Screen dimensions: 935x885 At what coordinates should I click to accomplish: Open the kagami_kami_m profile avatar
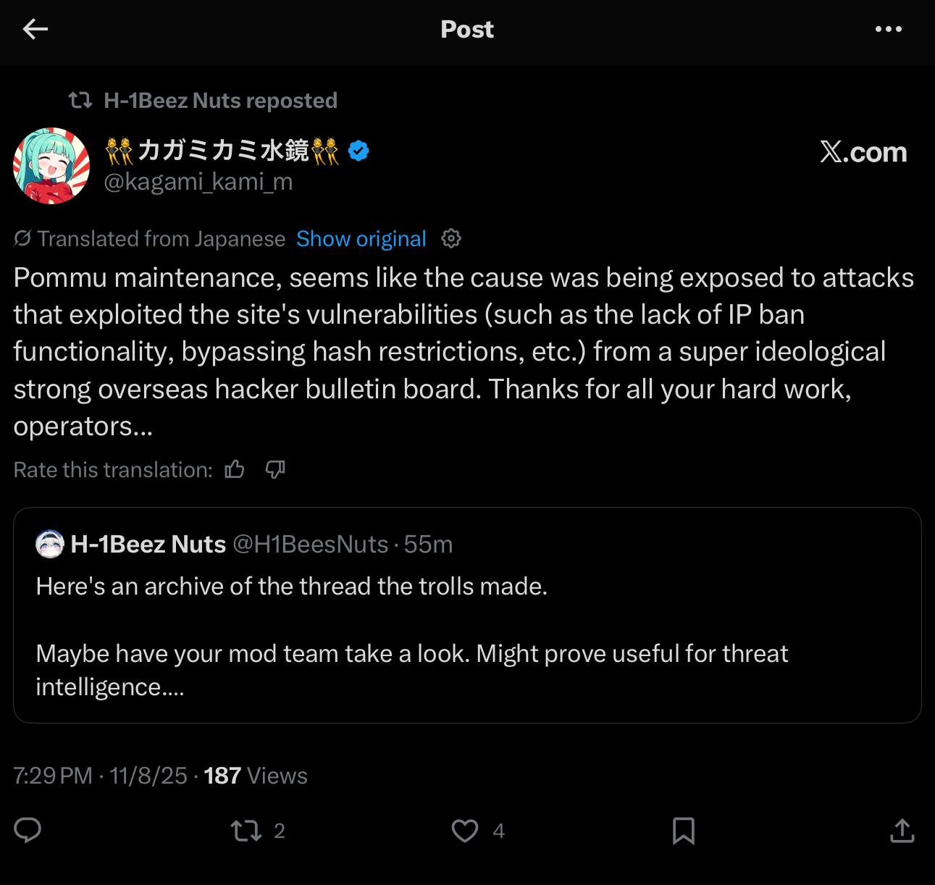(51, 166)
